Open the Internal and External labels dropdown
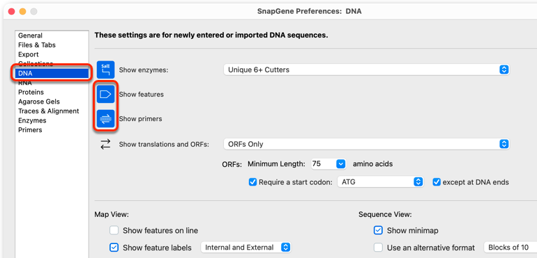Screen dimensions: 537x258 245,248
